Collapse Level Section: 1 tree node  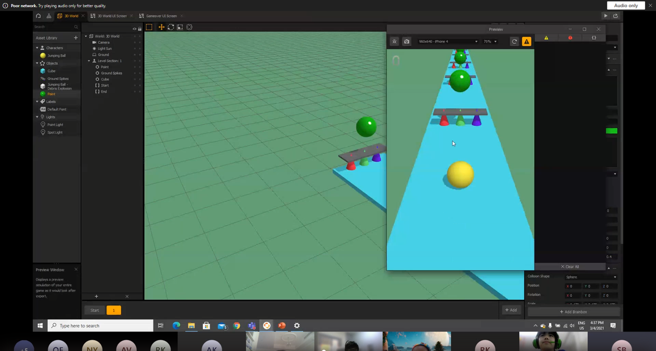pos(89,61)
